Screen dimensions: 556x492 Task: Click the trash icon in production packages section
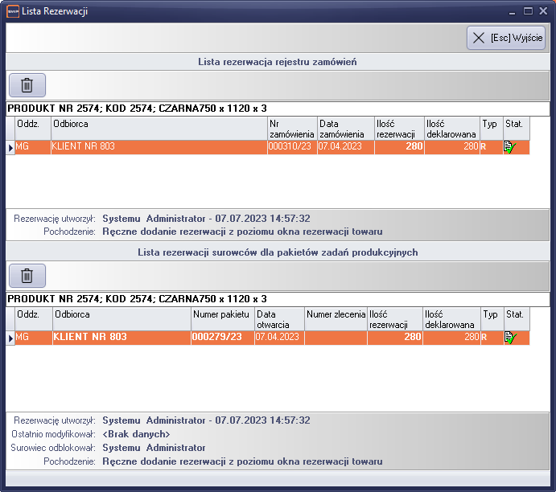27,276
